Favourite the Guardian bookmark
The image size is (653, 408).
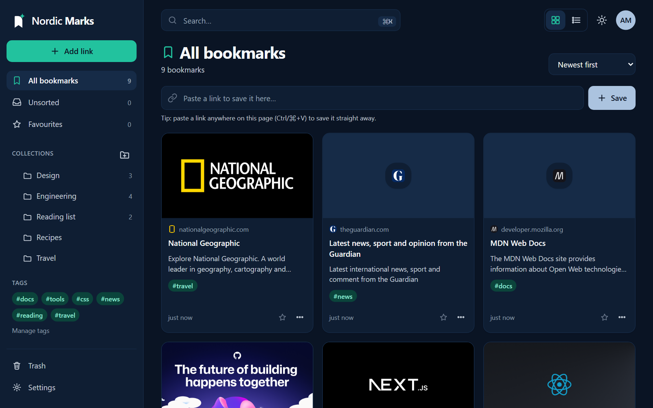pos(443,317)
